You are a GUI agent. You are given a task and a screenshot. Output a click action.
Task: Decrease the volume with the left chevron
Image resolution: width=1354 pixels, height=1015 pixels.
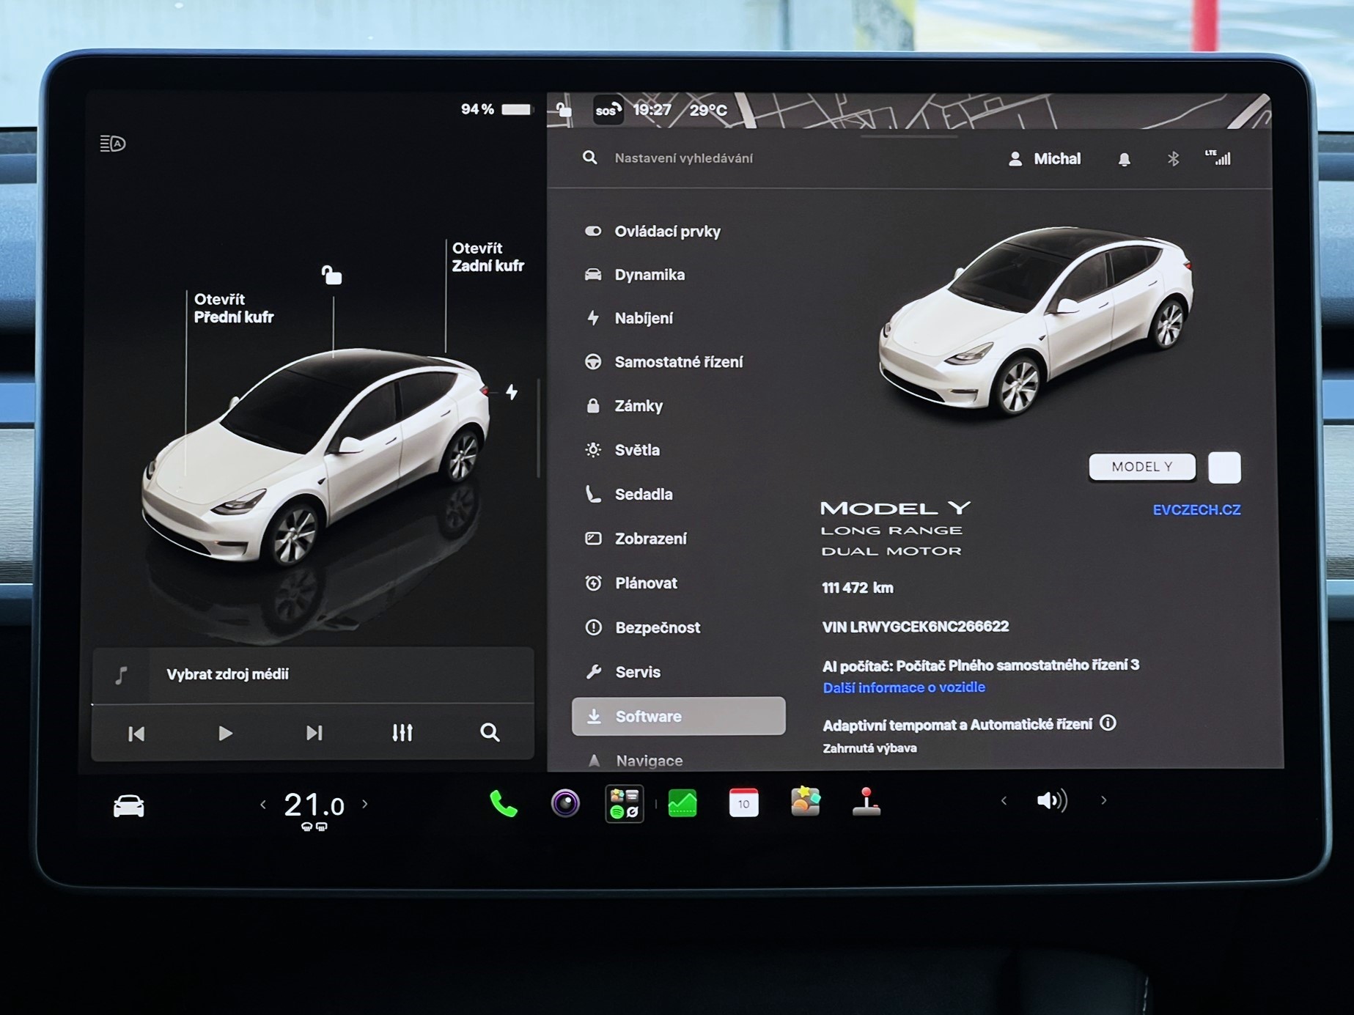[1004, 801]
